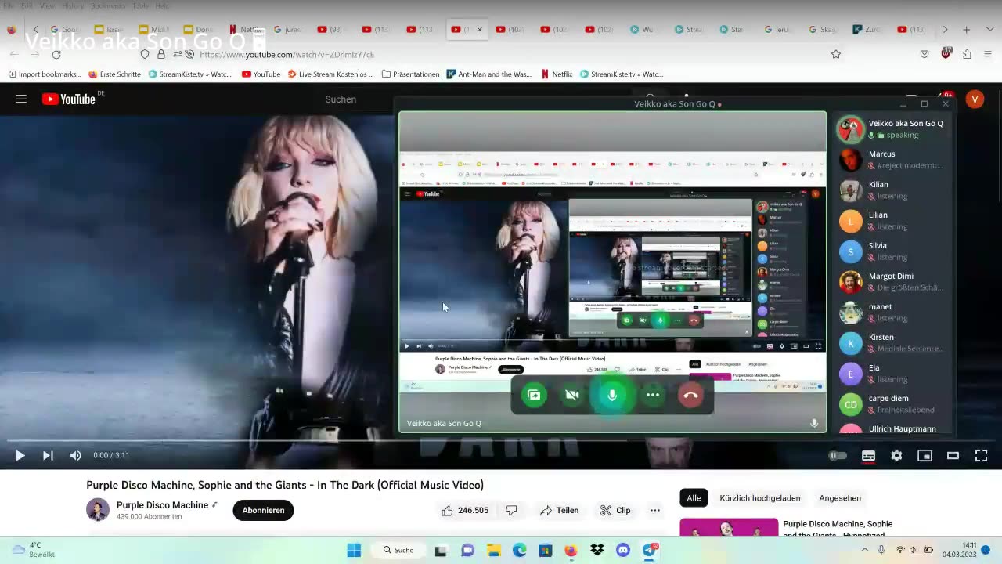Screen dimensions: 1002x564
Task: Hang up the call with red button
Action: (x=690, y=395)
